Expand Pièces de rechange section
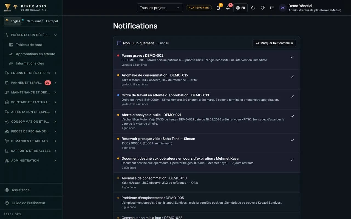Image resolution: width=351 pixels, height=219 pixels. pyautogui.click(x=31, y=131)
